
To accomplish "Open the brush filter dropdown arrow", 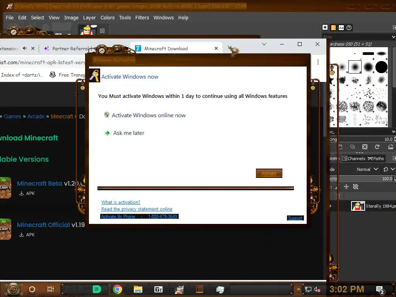I will [x=393, y=37].
